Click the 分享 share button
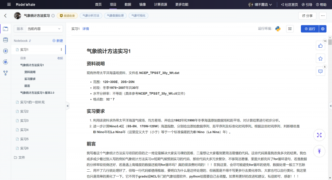Viewport: 332px width, 180px height. click(307, 15)
